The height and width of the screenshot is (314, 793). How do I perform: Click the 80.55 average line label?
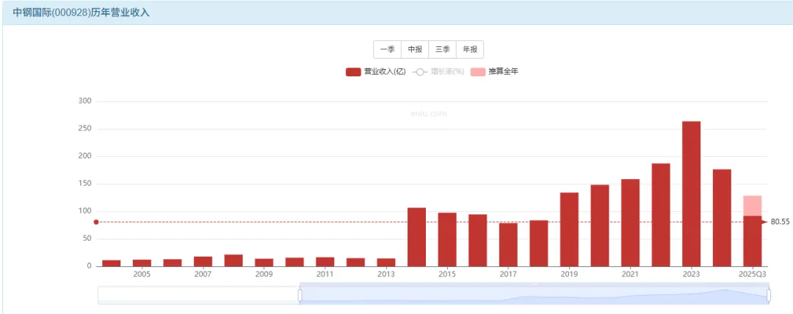tap(780, 222)
